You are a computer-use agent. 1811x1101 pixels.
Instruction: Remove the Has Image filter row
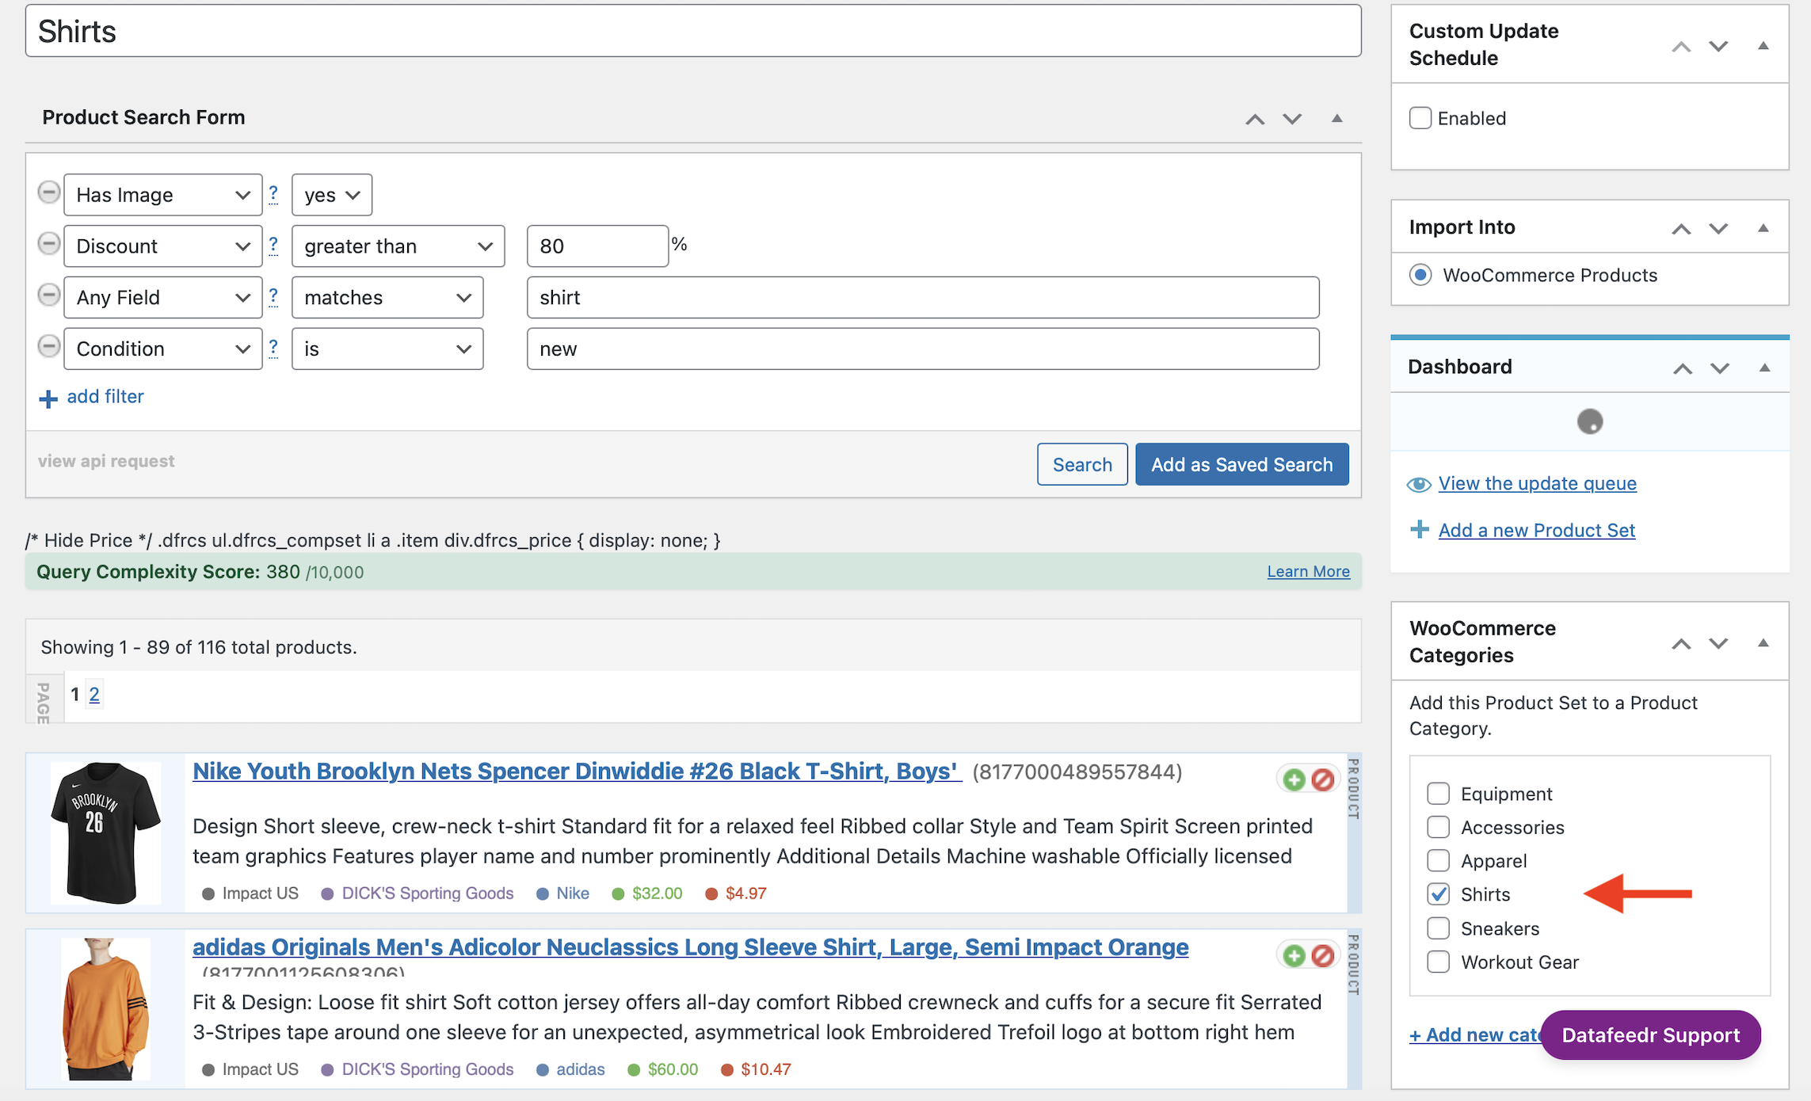49,192
